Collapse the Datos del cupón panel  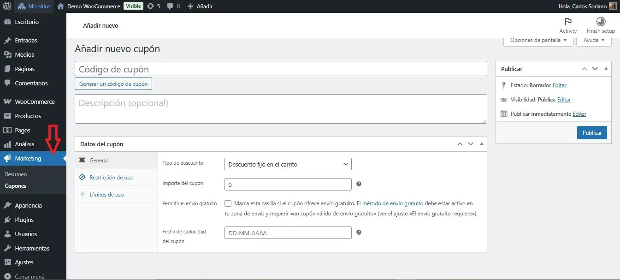482,144
